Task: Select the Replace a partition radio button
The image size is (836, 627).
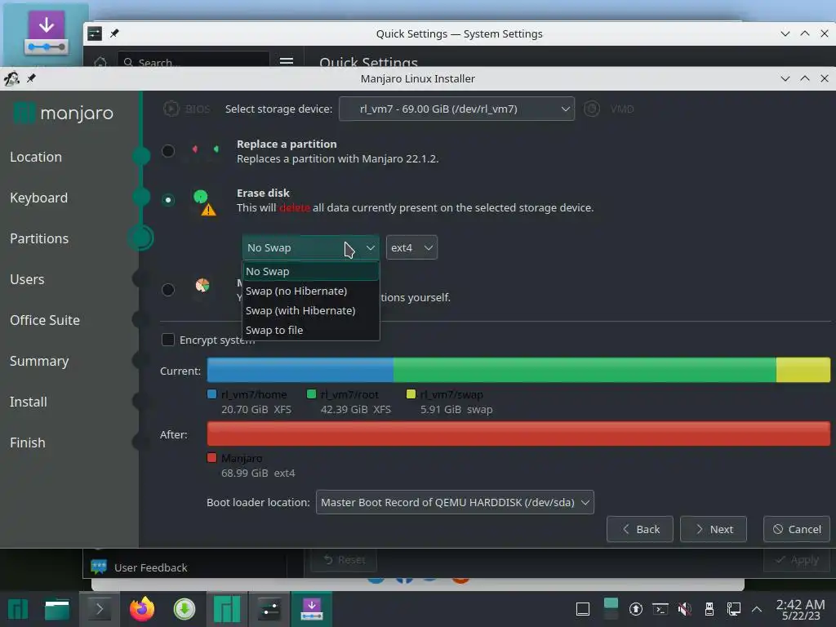Action: coord(168,151)
